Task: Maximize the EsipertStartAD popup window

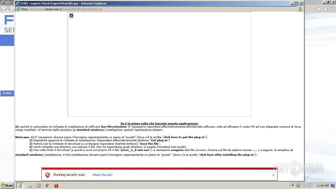Action: tap(296, 3)
